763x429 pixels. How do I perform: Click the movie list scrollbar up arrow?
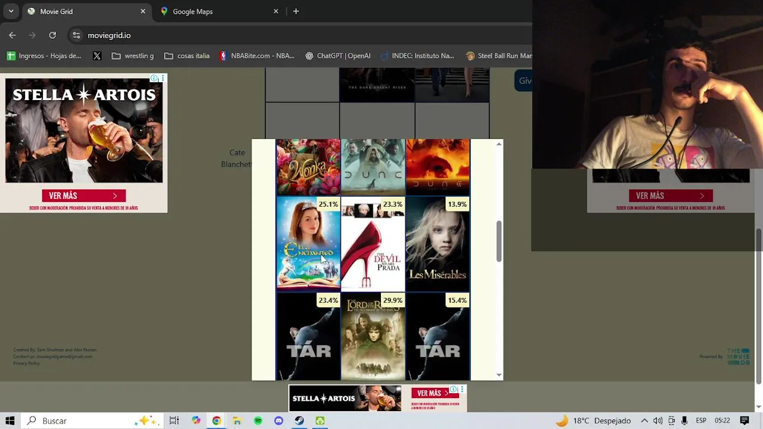pyautogui.click(x=499, y=144)
